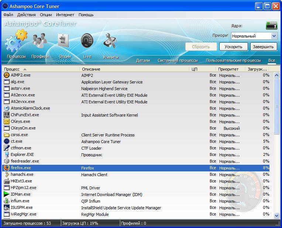Switch to the Все tab
The image size is (282, 228).
click(x=272, y=60)
